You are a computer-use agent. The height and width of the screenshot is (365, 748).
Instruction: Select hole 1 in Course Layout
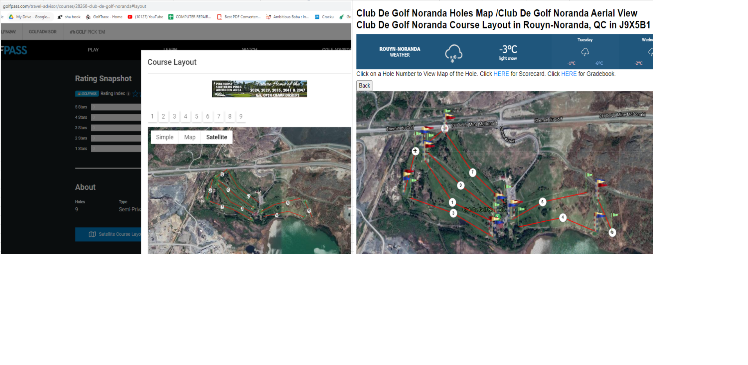pos(152,116)
